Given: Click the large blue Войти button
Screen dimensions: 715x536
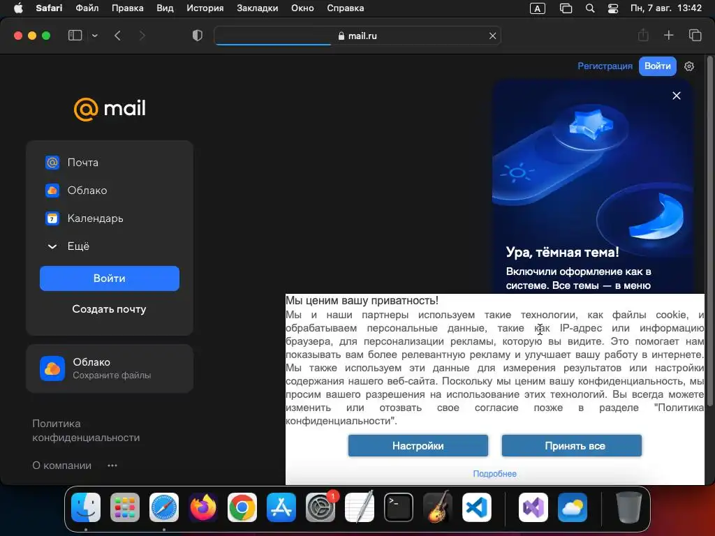Looking at the screenshot, I should pyautogui.click(x=110, y=278).
